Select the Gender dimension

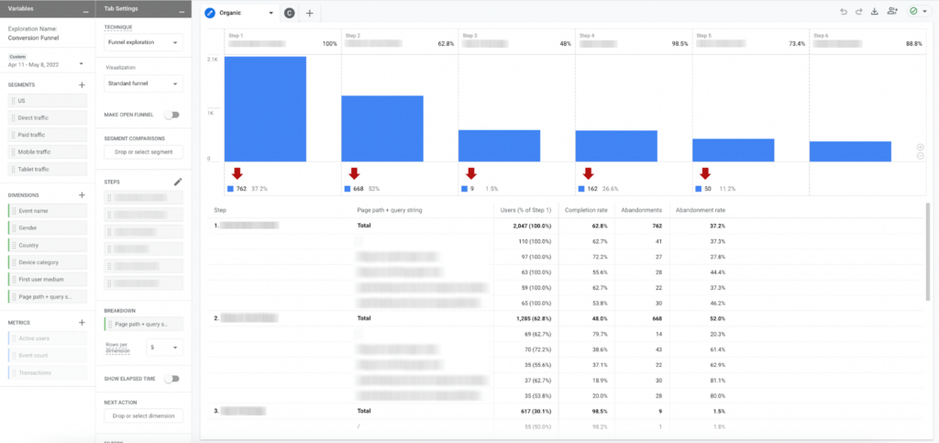tap(48, 228)
